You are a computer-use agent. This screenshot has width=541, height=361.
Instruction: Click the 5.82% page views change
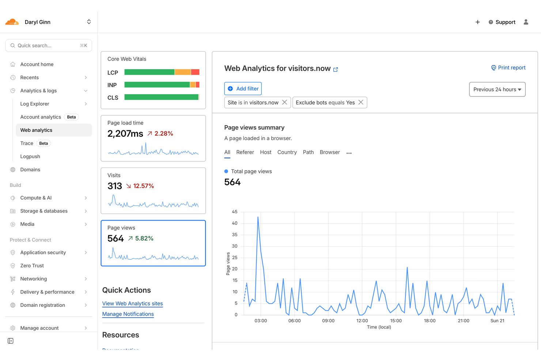pyautogui.click(x=141, y=238)
